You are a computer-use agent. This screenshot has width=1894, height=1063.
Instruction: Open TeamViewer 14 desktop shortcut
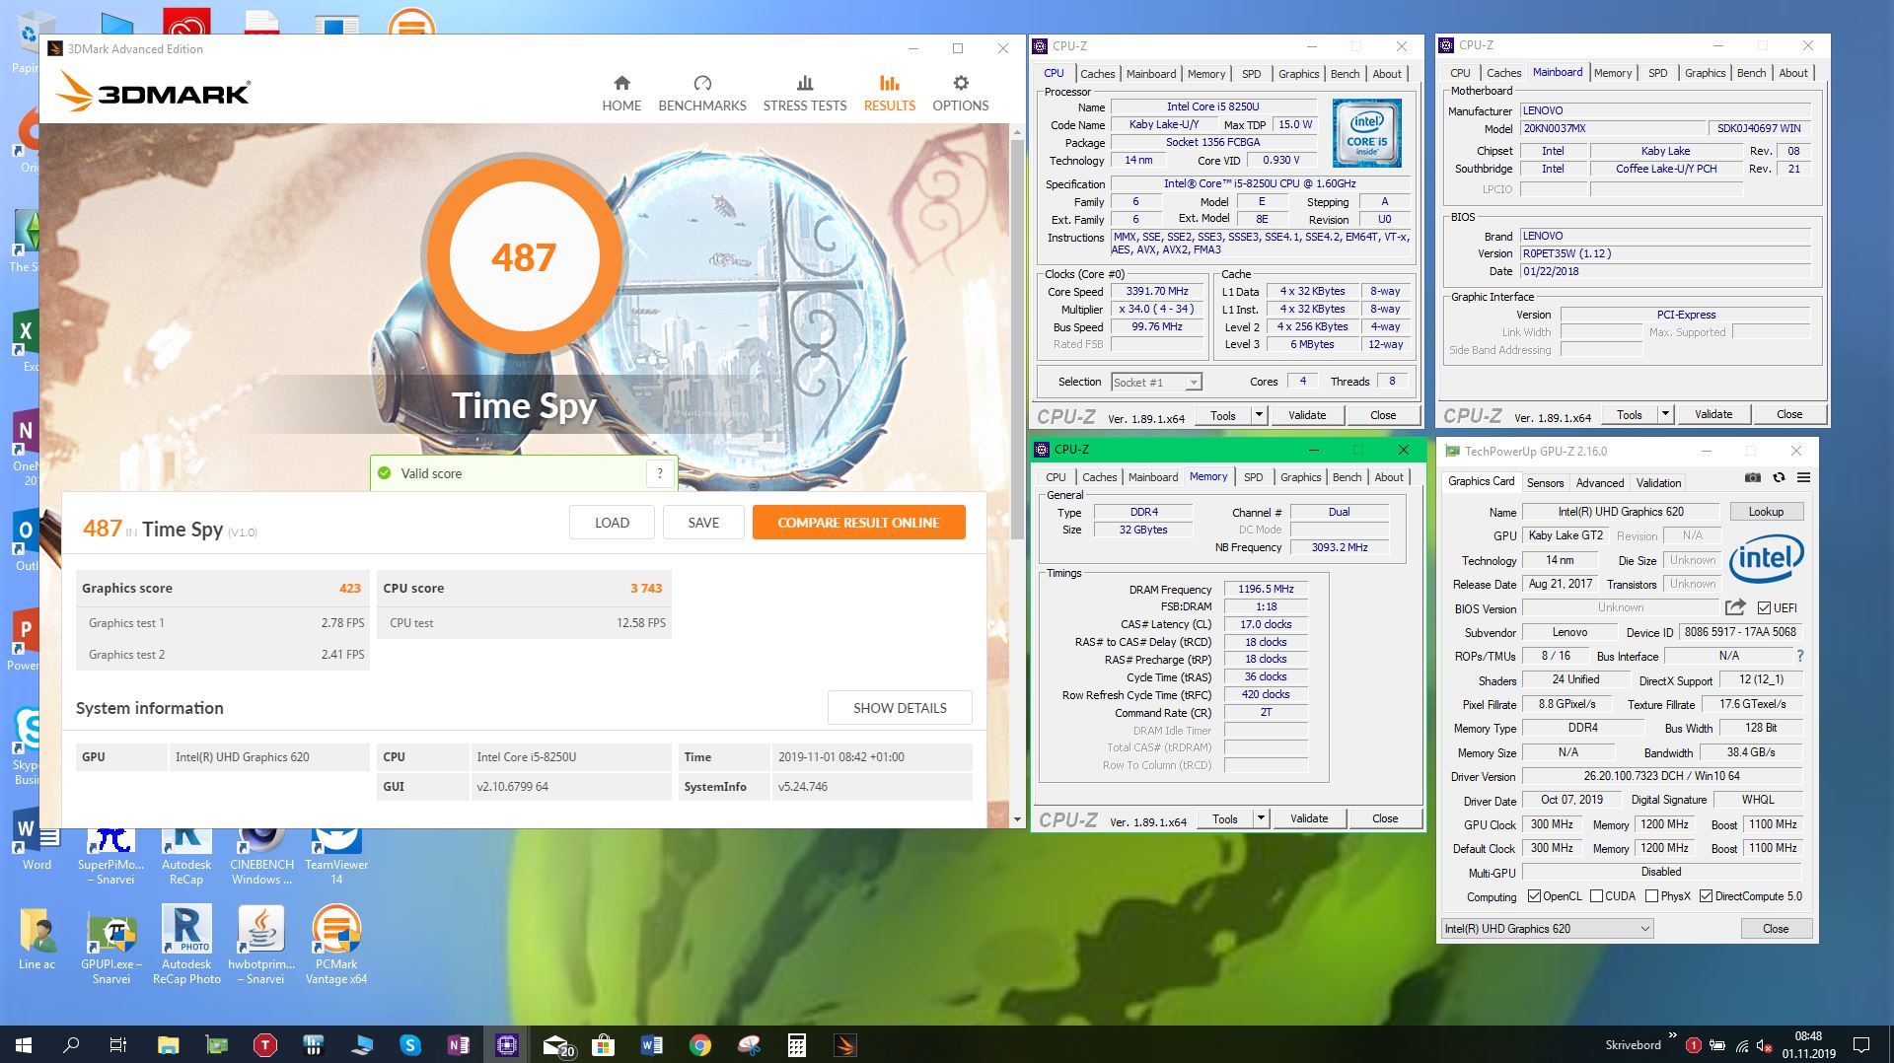click(x=336, y=854)
